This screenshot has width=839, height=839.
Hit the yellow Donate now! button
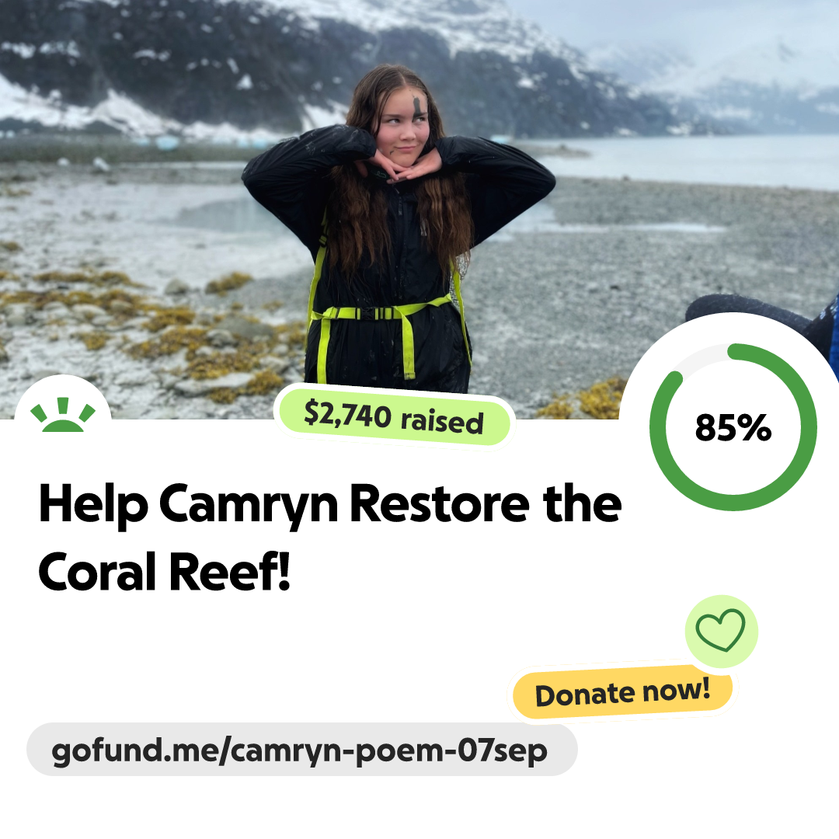click(622, 692)
